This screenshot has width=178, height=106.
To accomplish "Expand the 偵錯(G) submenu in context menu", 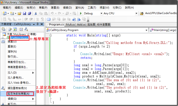I will (18, 99).
